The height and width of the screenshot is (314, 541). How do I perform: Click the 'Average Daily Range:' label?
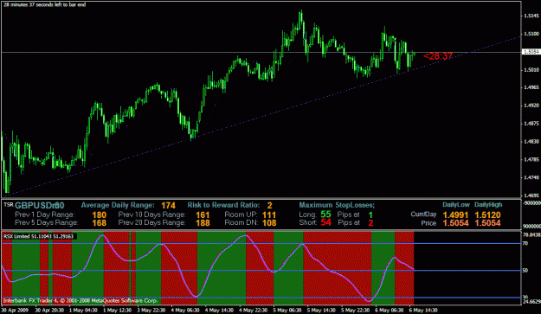point(118,205)
